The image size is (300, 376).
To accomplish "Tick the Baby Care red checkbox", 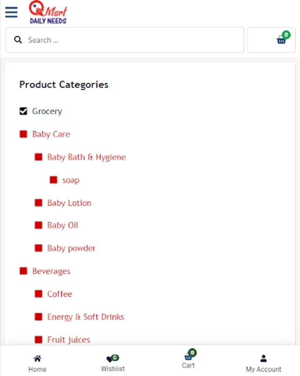I will point(23,134).
